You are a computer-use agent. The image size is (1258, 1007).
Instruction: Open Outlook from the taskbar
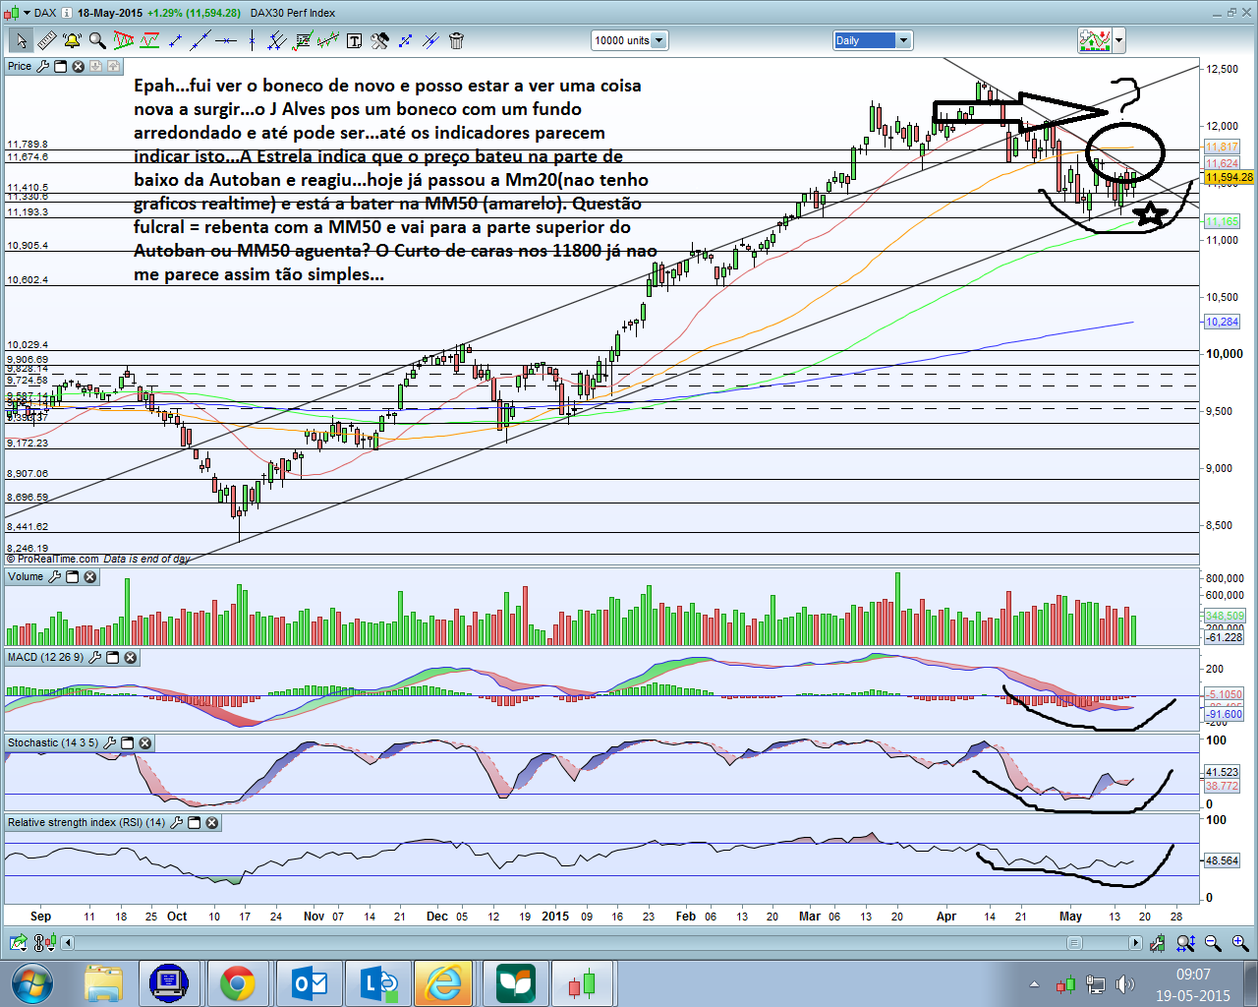(310, 983)
